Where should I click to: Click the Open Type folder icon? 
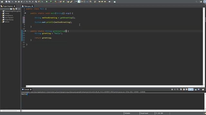68,2
